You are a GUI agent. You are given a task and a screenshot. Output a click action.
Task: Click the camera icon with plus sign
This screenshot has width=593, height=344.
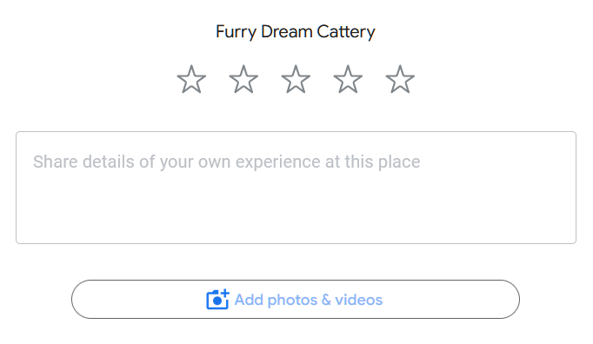click(218, 300)
